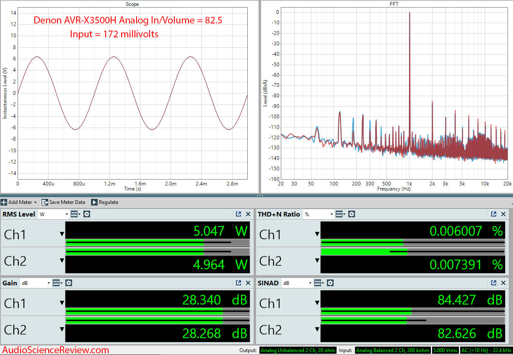Expand the Ch1 arrow in THD+N Ratio meter

(x=317, y=234)
